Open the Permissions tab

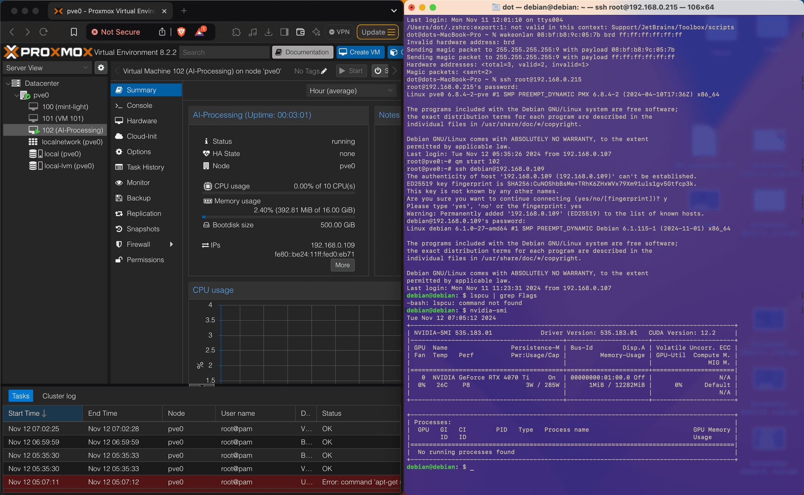[146, 260]
